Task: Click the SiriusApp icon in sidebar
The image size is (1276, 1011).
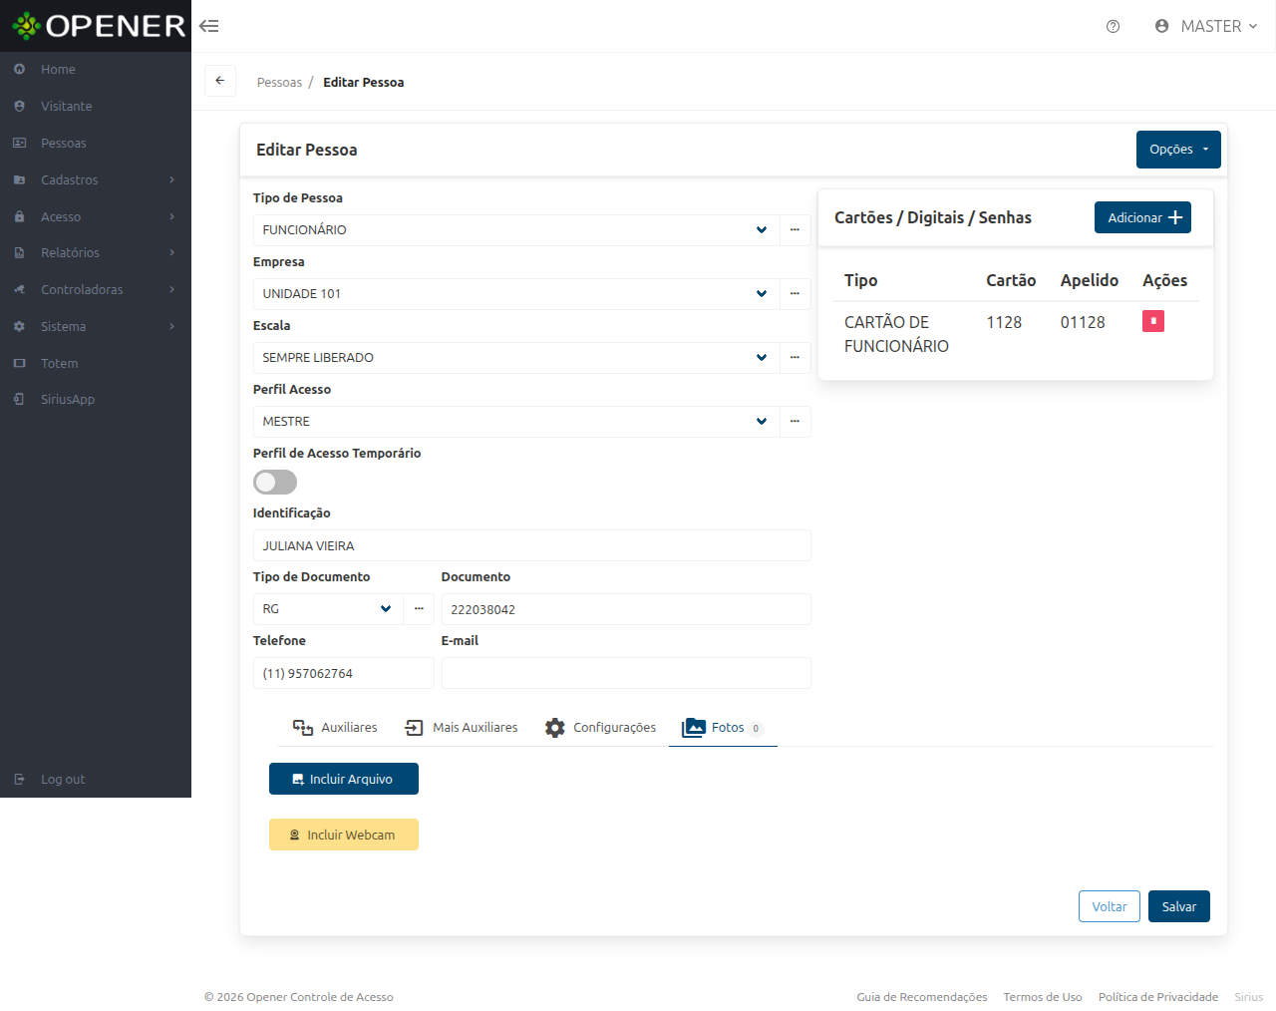Action: [x=19, y=399]
